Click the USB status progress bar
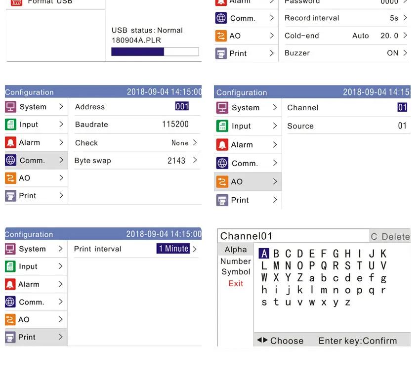 pyautogui.click(x=155, y=52)
